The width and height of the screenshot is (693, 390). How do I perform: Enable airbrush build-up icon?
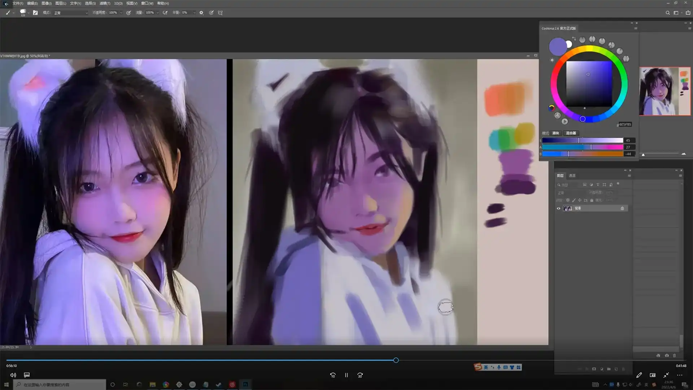click(x=165, y=13)
